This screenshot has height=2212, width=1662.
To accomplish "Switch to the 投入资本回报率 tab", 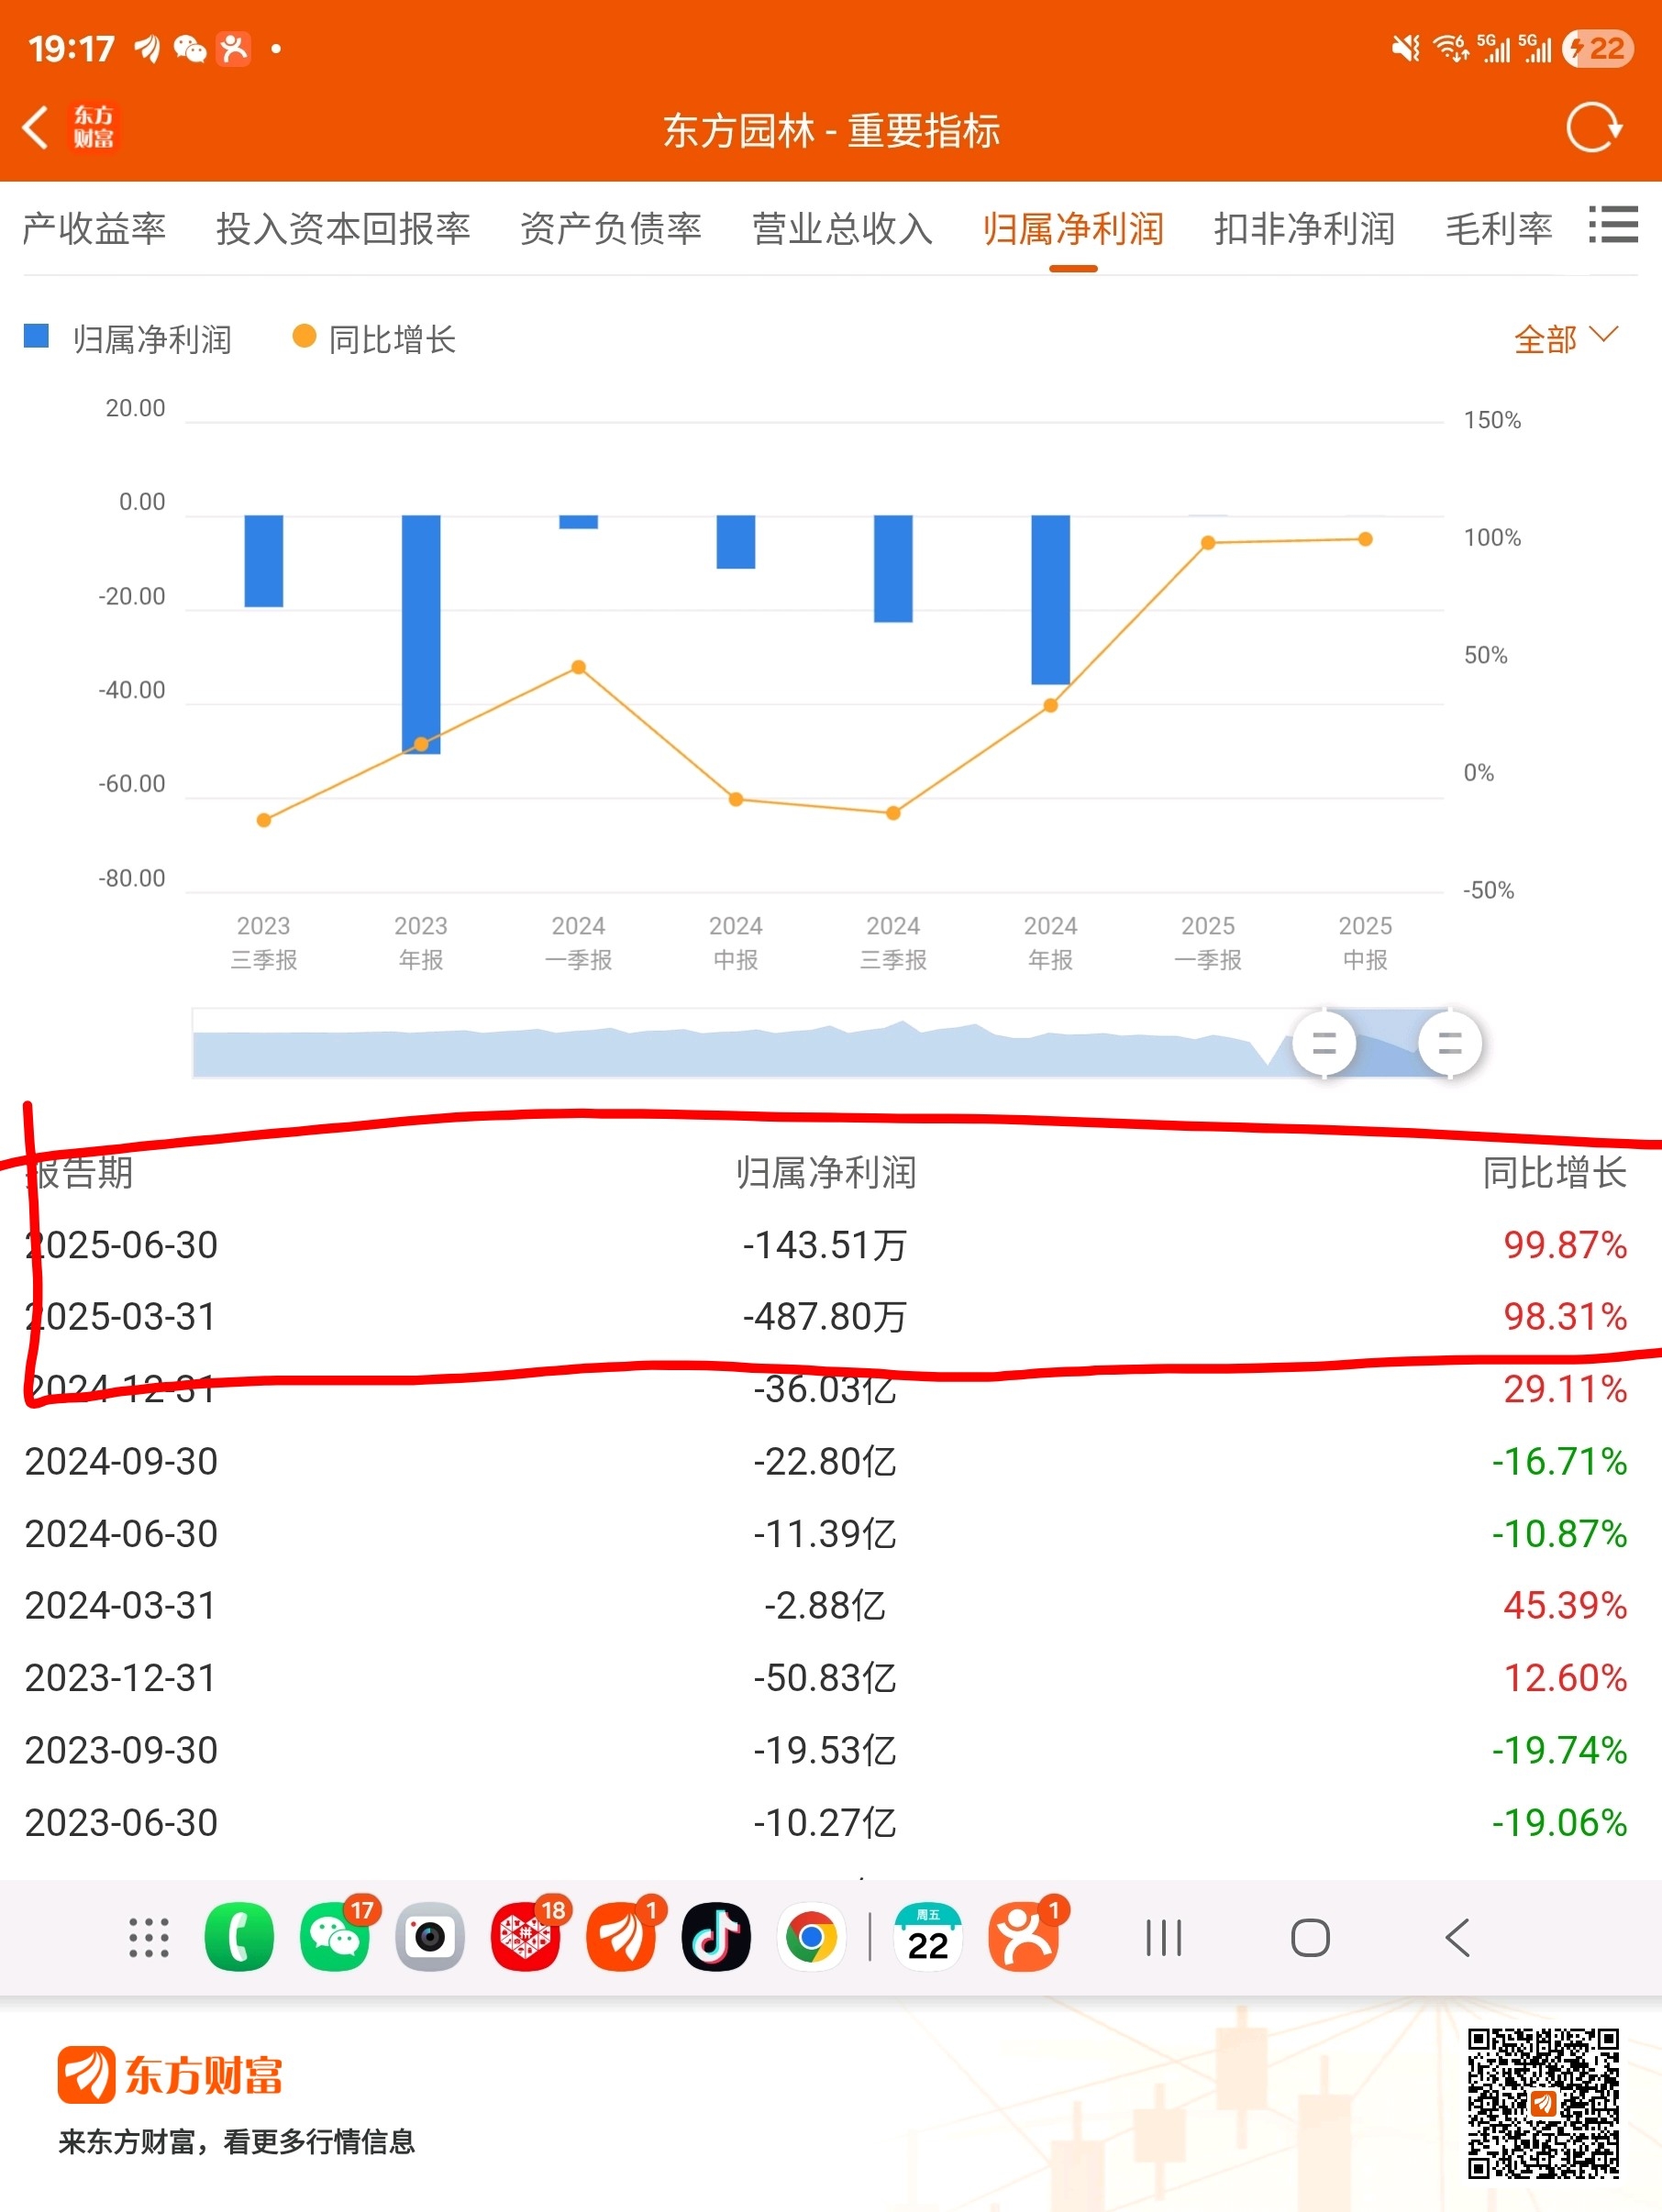I will coord(343,229).
